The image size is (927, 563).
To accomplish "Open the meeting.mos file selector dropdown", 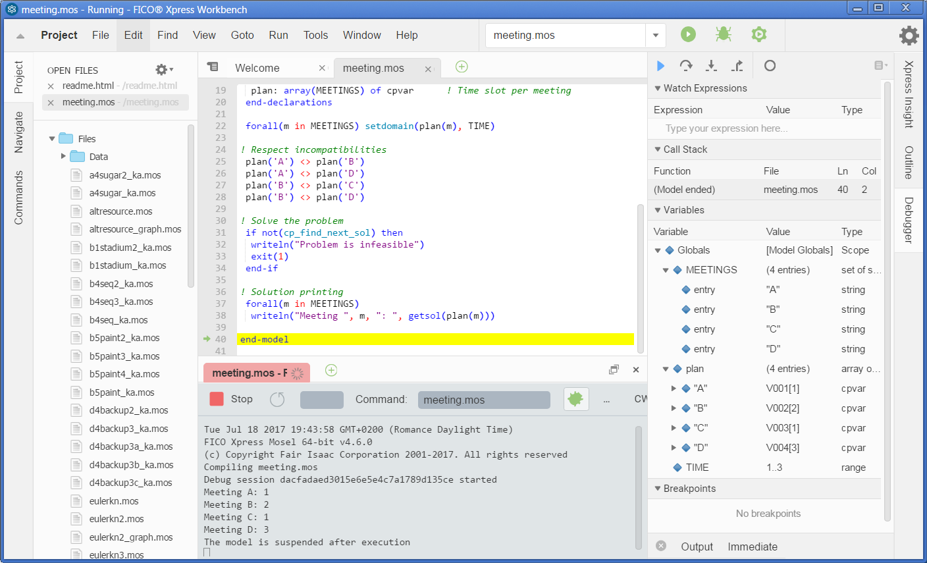I will coord(656,36).
